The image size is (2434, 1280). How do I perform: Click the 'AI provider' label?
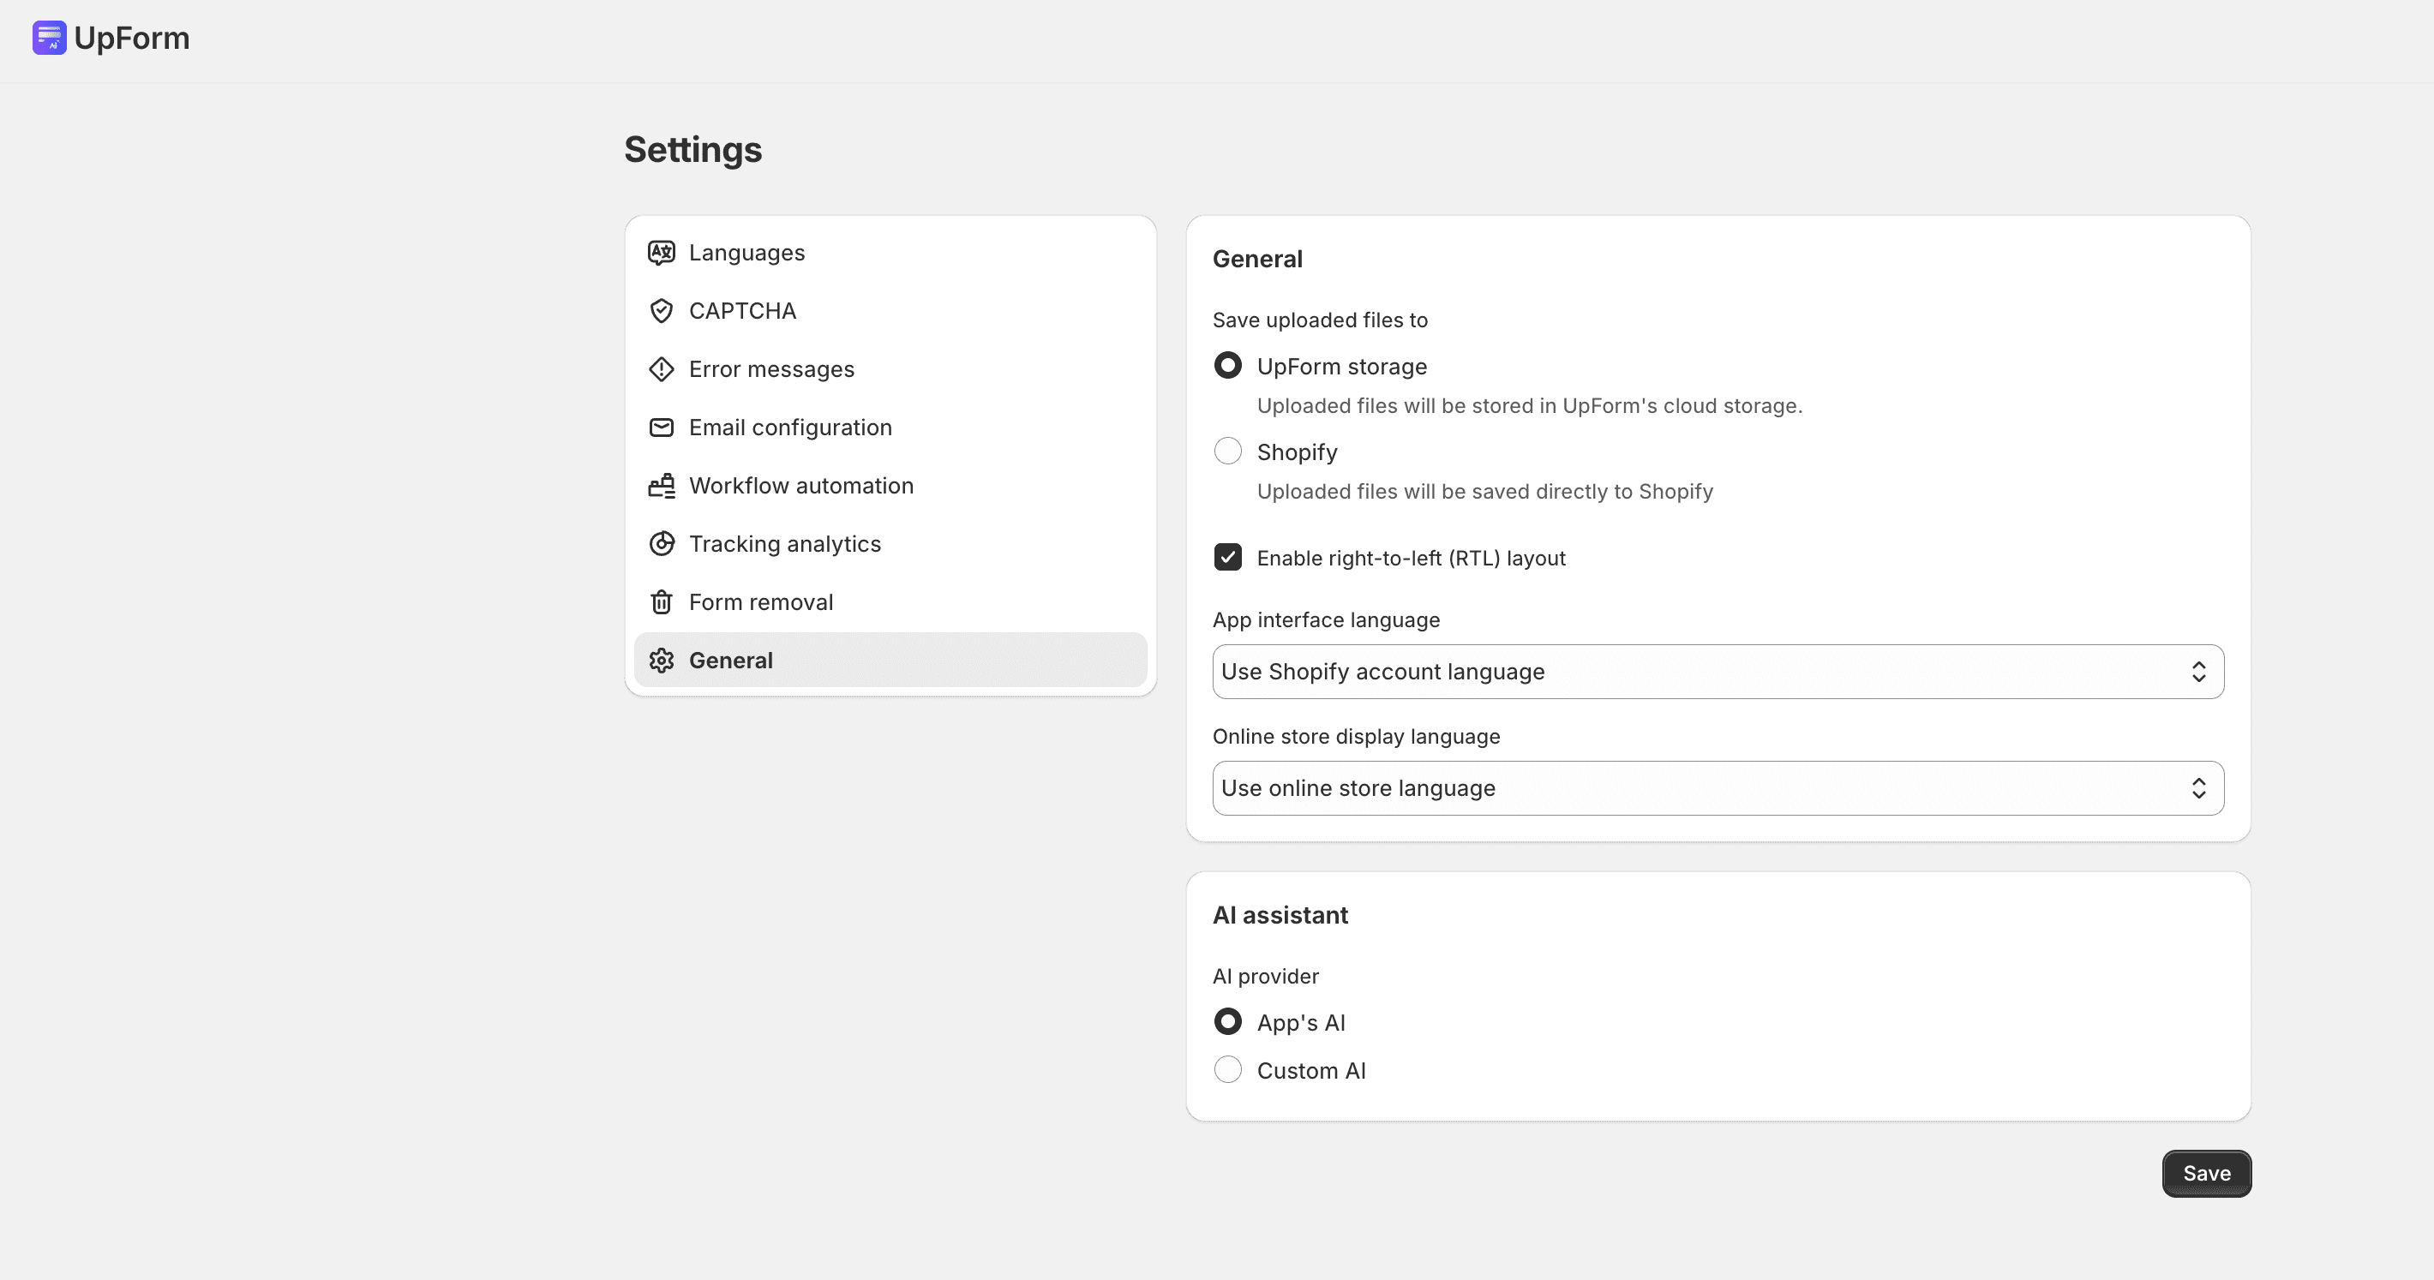(x=1265, y=977)
